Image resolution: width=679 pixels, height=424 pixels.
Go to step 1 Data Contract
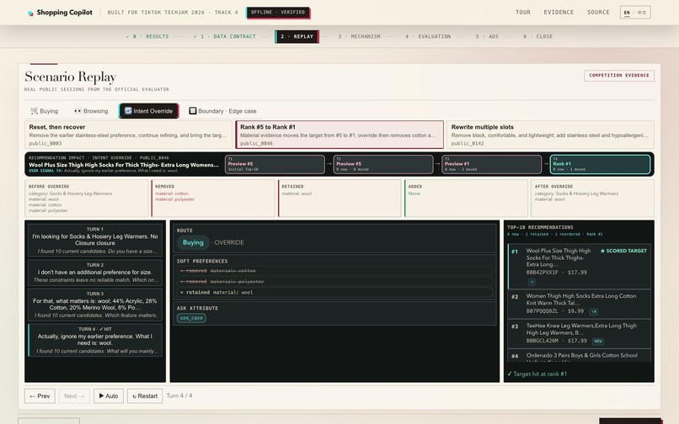click(225, 37)
